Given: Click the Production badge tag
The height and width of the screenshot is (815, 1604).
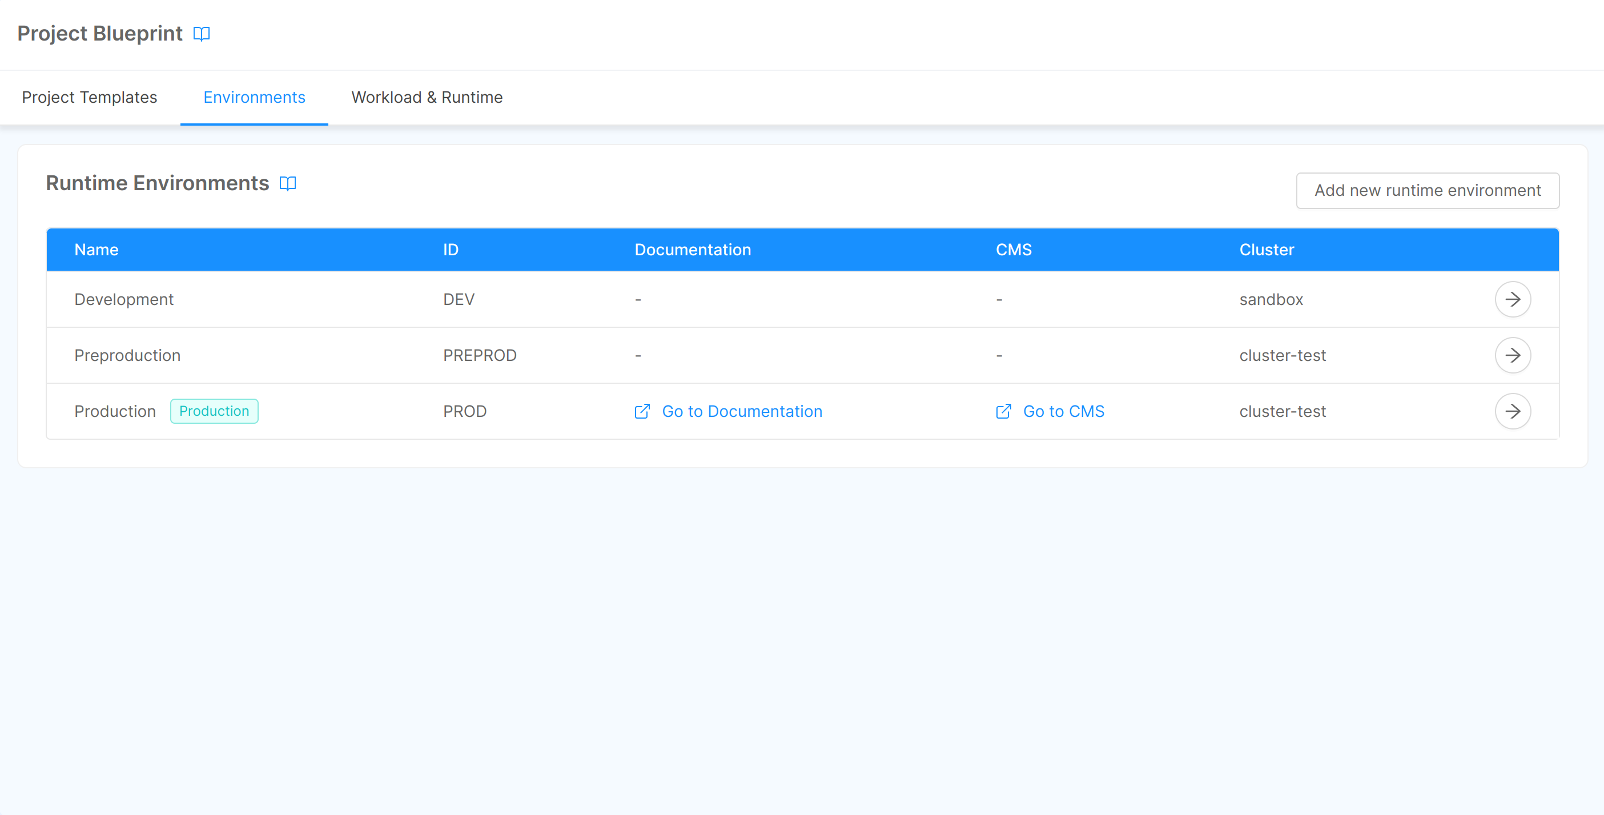Looking at the screenshot, I should coord(214,411).
